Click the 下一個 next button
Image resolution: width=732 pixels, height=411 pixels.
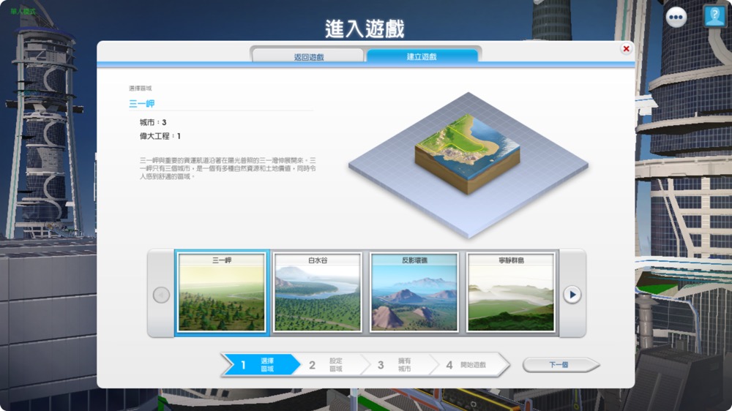pos(561,365)
